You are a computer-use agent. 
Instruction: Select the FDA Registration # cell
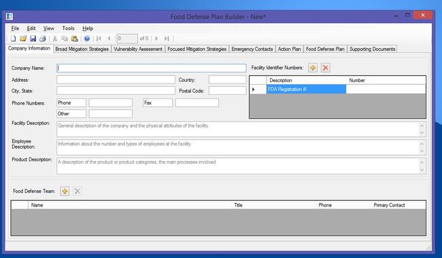[x=306, y=90]
